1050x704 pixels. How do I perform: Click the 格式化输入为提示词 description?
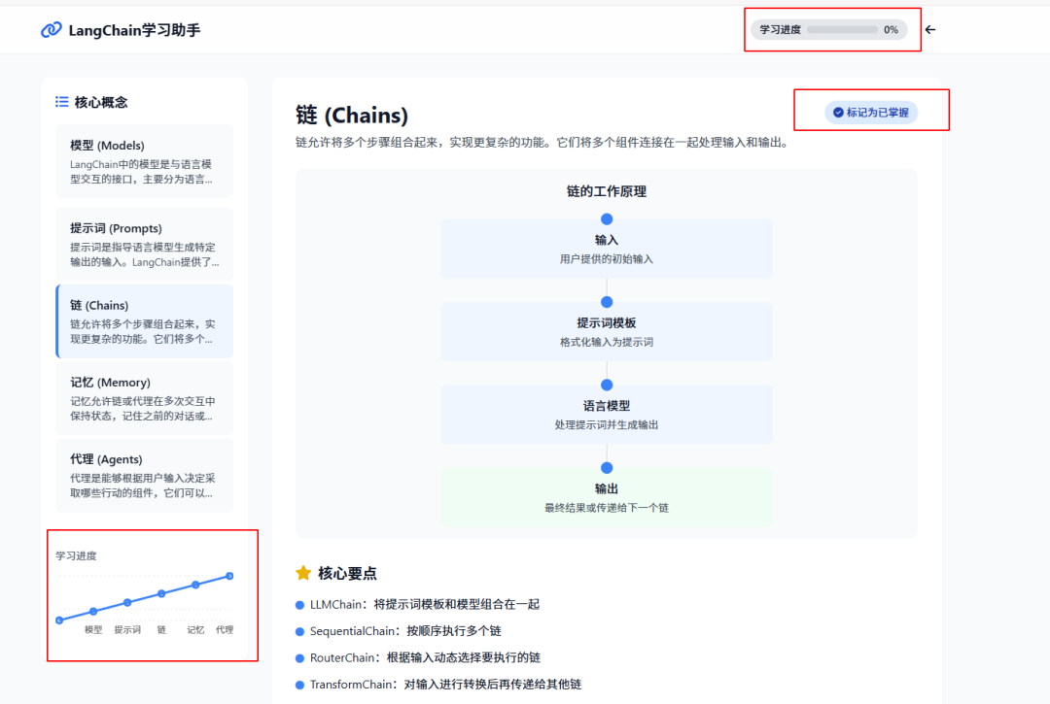coord(607,342)
